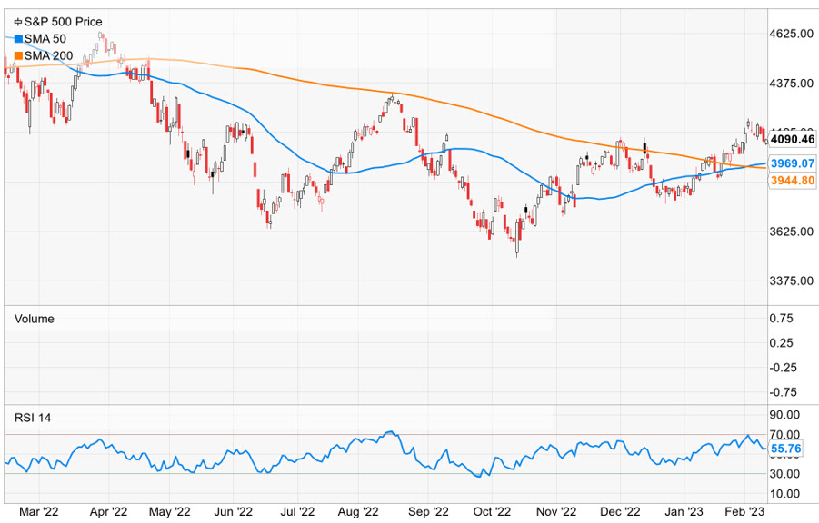Click the Jul '22 date label
819x523 pixels.
298,512
